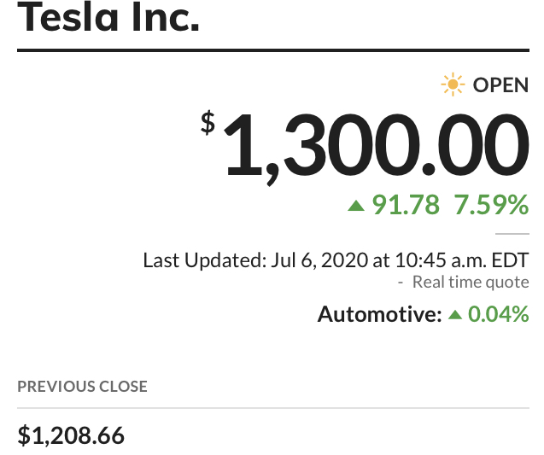Click the 7.59% percent change value
The image size is (544, 455).
point(491,205)
